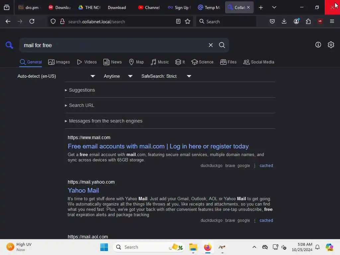
Task: Select the Videos search category
Action: pos(87,62)
